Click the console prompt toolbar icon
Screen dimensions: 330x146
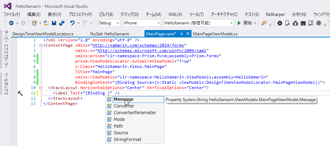coord(303,23)
